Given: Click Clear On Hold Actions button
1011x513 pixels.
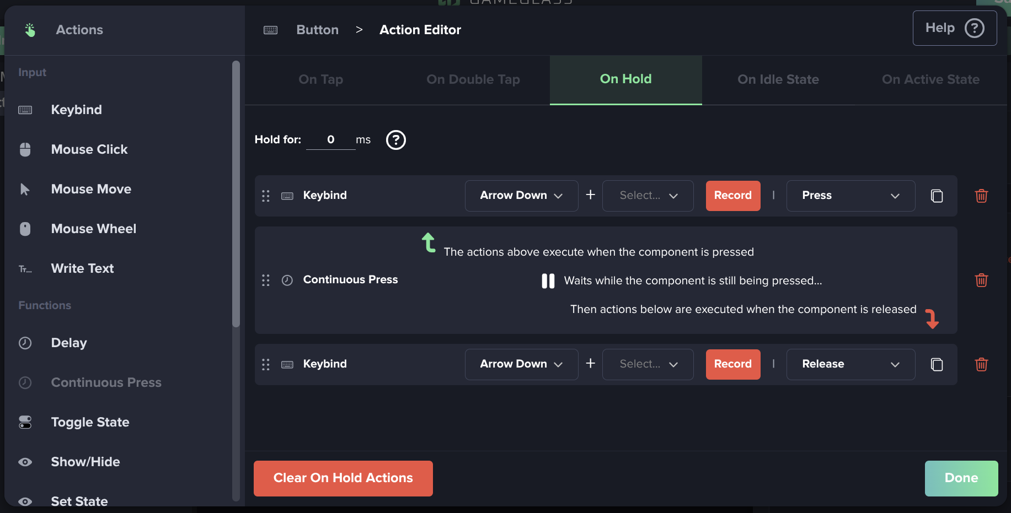Looking at the screenshot, I should [x=343, y=478].
